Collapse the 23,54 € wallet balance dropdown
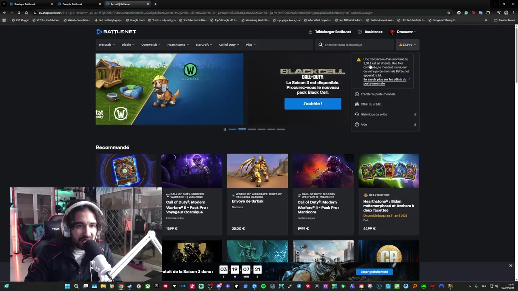This screenshot has height=291, width=518. [407, 44]
